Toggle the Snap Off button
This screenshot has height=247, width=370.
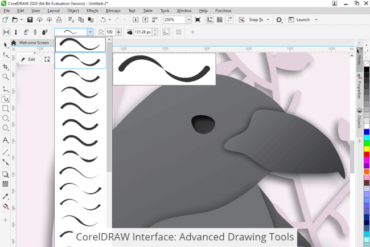pyautogui.click(x=241, y=19)
